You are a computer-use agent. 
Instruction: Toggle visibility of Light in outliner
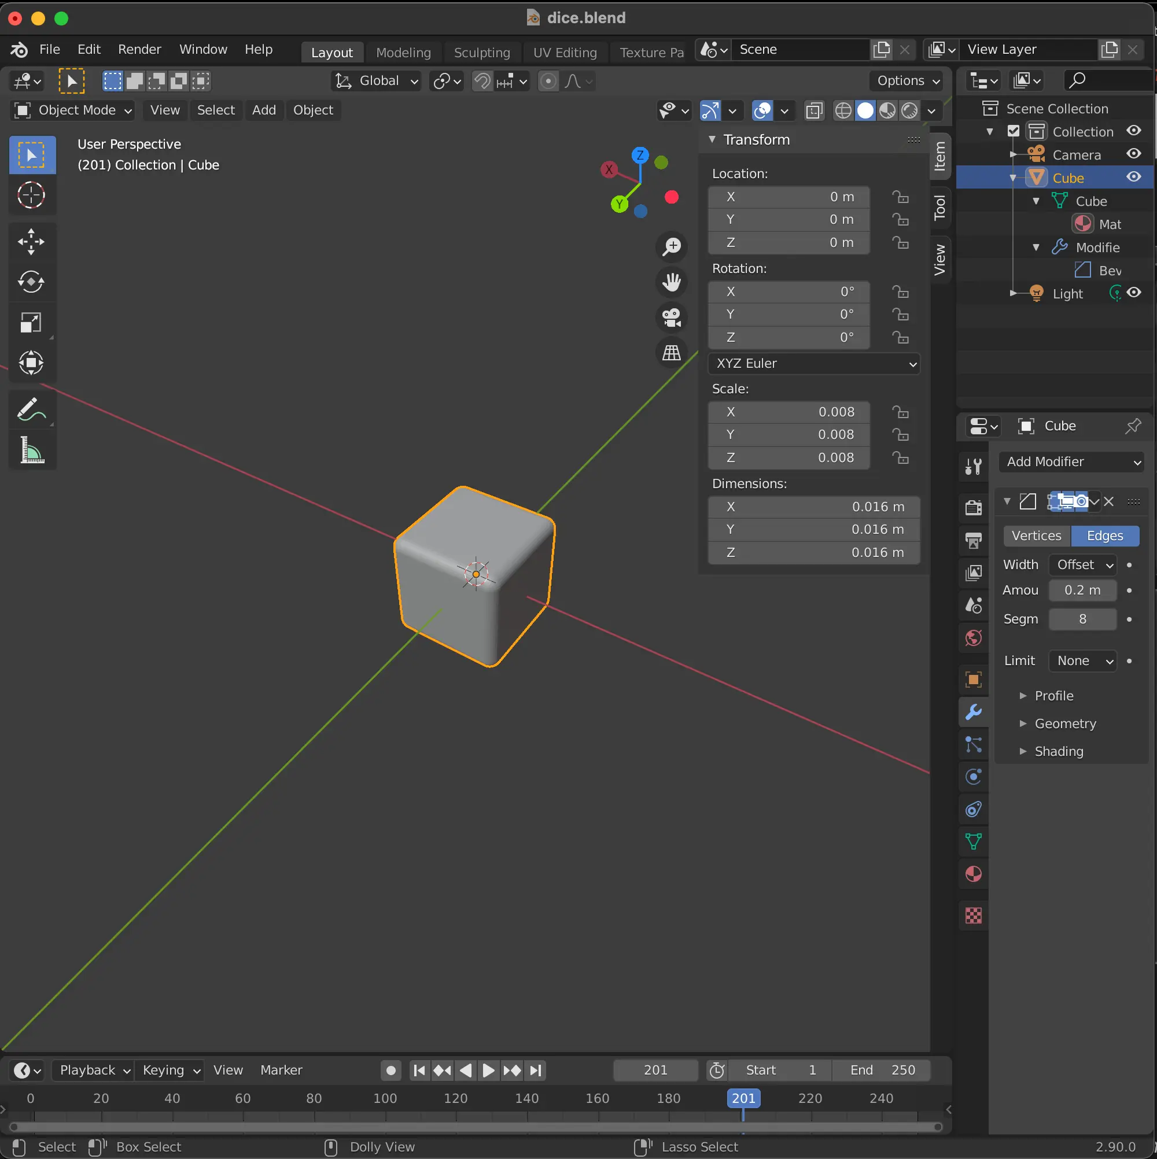click(x=1138, y=293)
